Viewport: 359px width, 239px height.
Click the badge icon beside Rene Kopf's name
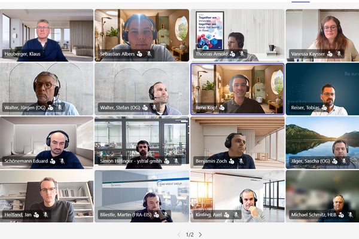click(x=222, y=108)
